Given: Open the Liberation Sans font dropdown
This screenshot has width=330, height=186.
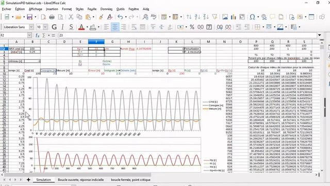Looking at the screenshot, I should click(x=31, y=27).
